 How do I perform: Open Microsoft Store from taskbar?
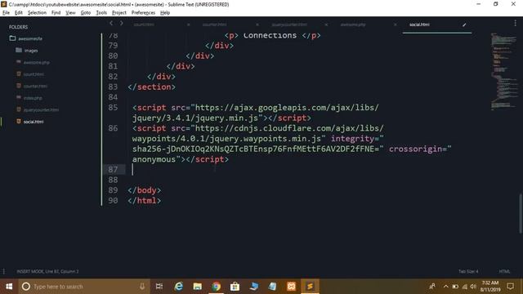click(235, 287)
